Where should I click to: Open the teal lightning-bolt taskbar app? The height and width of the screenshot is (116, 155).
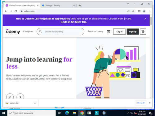tap(97, 113)
